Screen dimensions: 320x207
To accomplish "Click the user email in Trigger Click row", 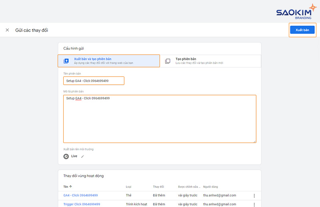I will pos(220,204).
